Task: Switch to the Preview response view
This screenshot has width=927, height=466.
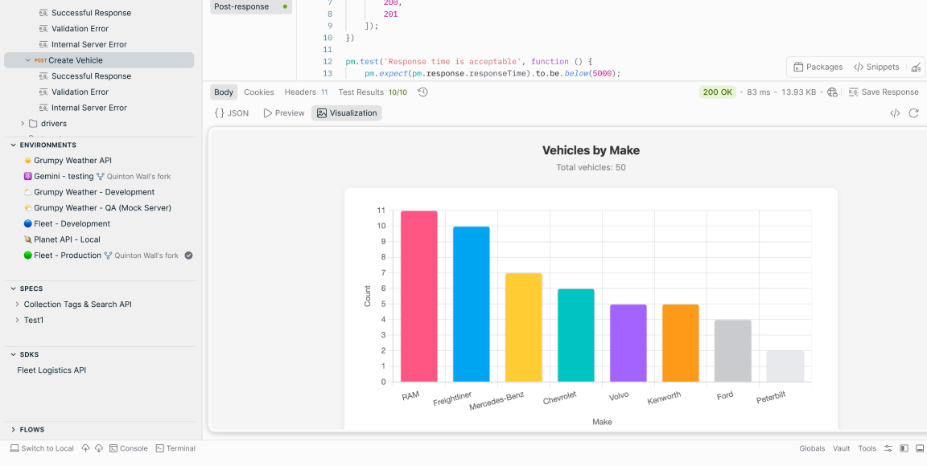Action: click(x=284, y=113)
